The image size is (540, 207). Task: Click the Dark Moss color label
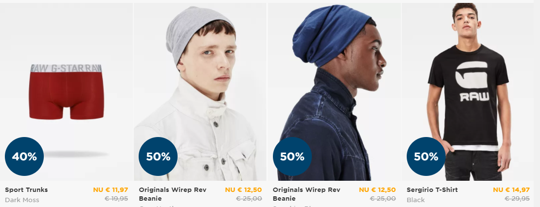click(22, 200)
